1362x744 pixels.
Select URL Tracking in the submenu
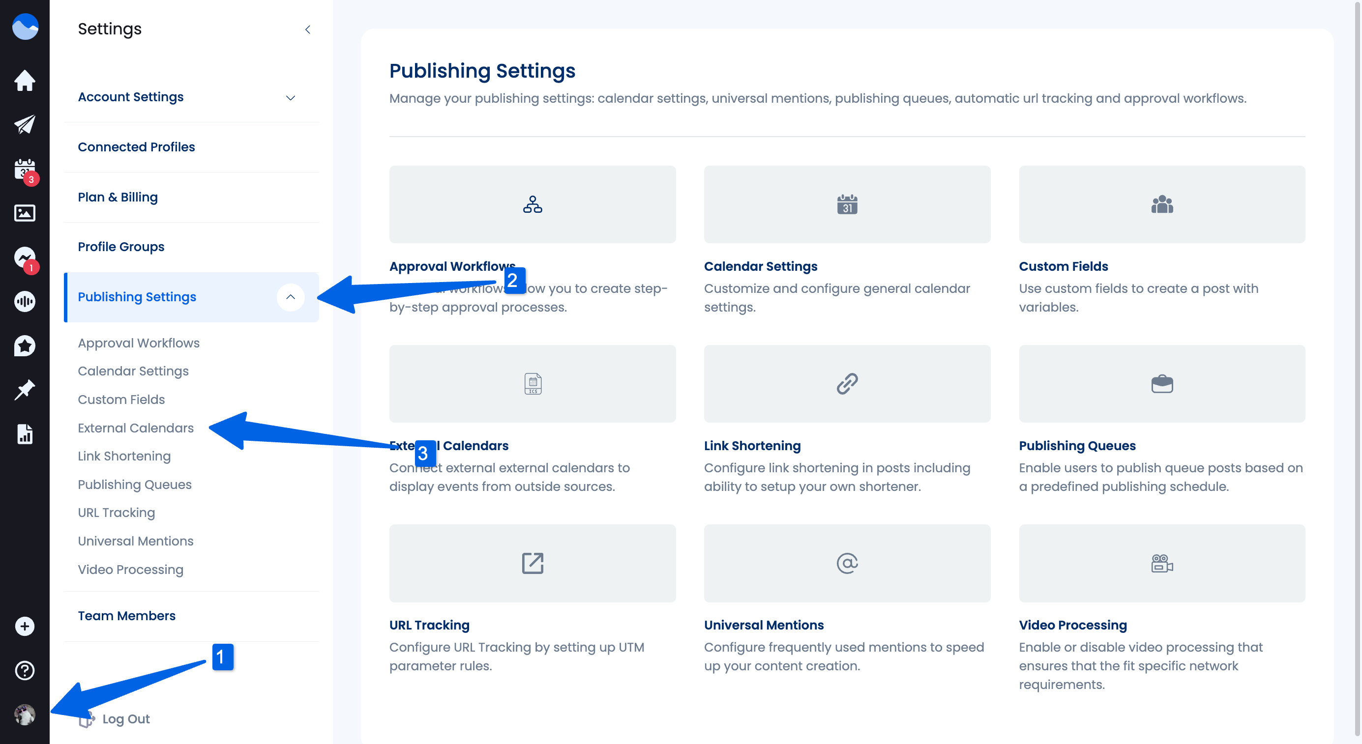coord(117,513)
